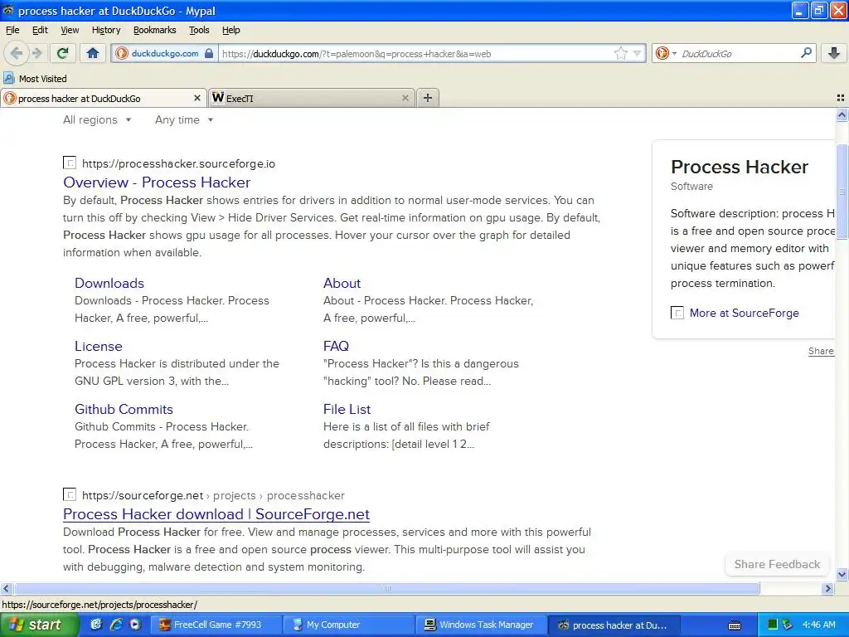Open the History menu
This screenshot has width=849, height=637.
click(x=106, y=30)
